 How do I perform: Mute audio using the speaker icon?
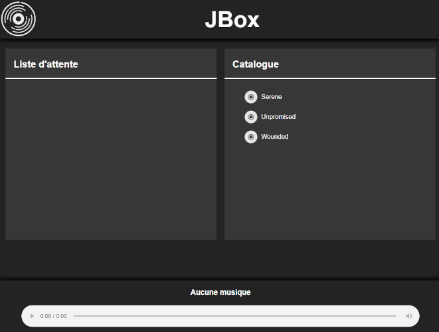408,316
